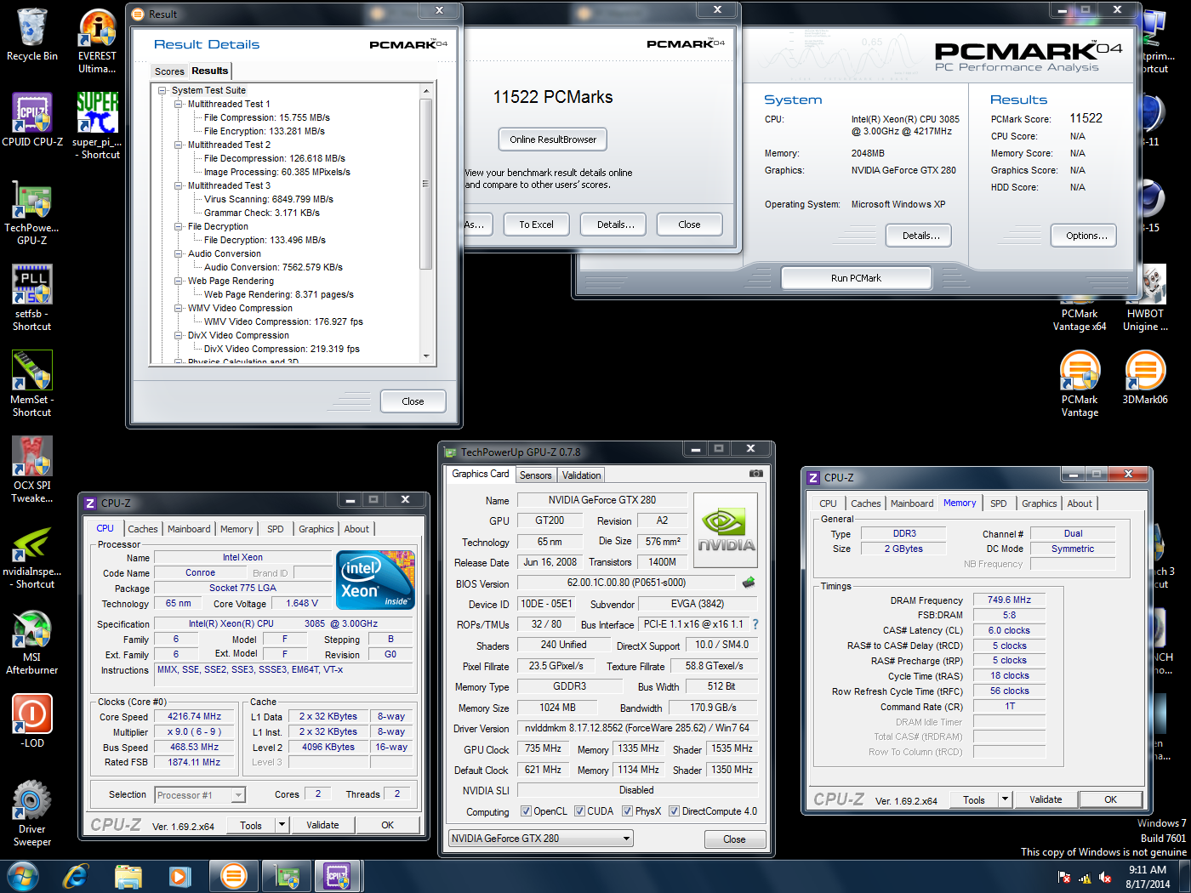The image size is (1191, 893).
Task: Open the Validation tab in GPU-Z
Action: tap(581, 475)
